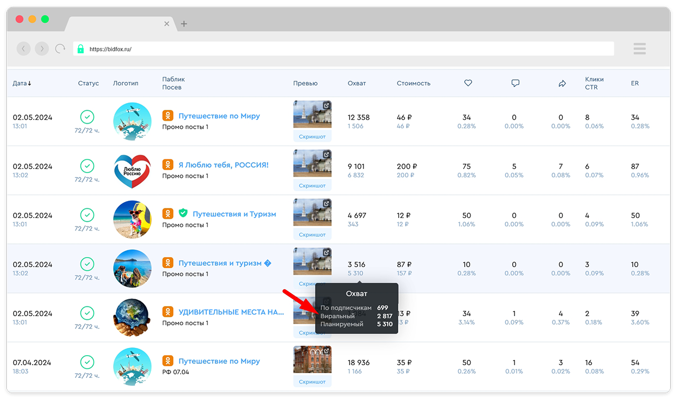
Task: Open external link icon on Я Люблю тебя preview
Action: (x=326, y=155)
